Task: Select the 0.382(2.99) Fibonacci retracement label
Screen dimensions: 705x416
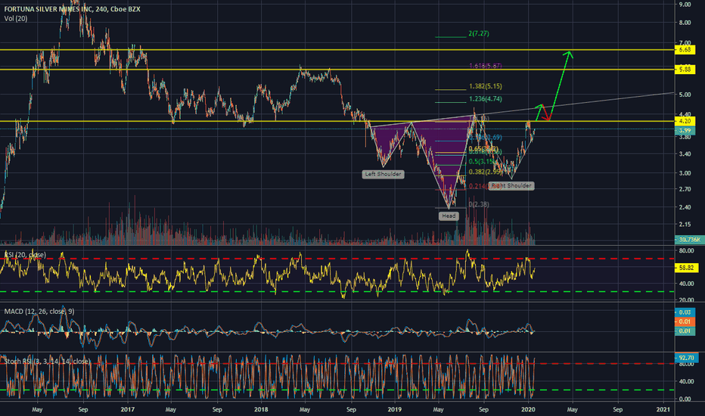Action: point(485,172)
